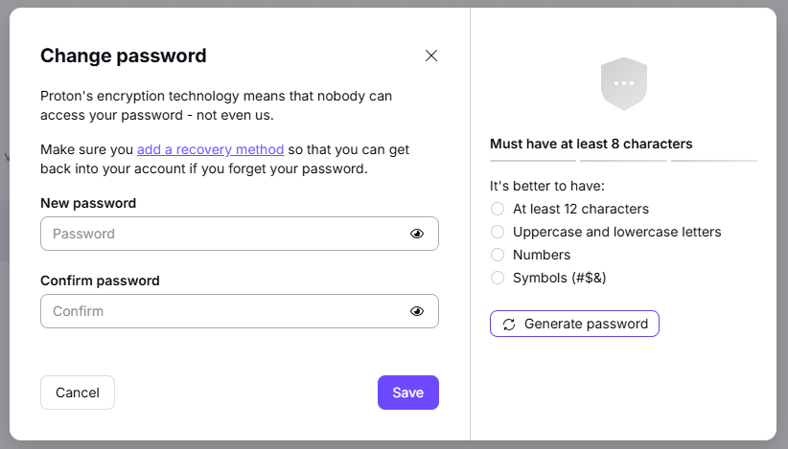Save the new password

[407, 393]
